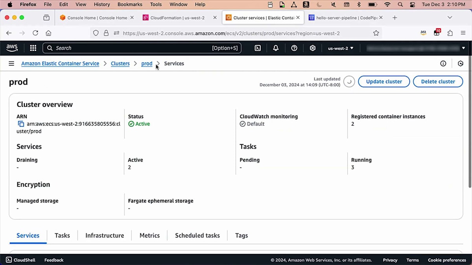Switch to the Infrastructure tab
The image size is (472, 265).
coord(105,236)
